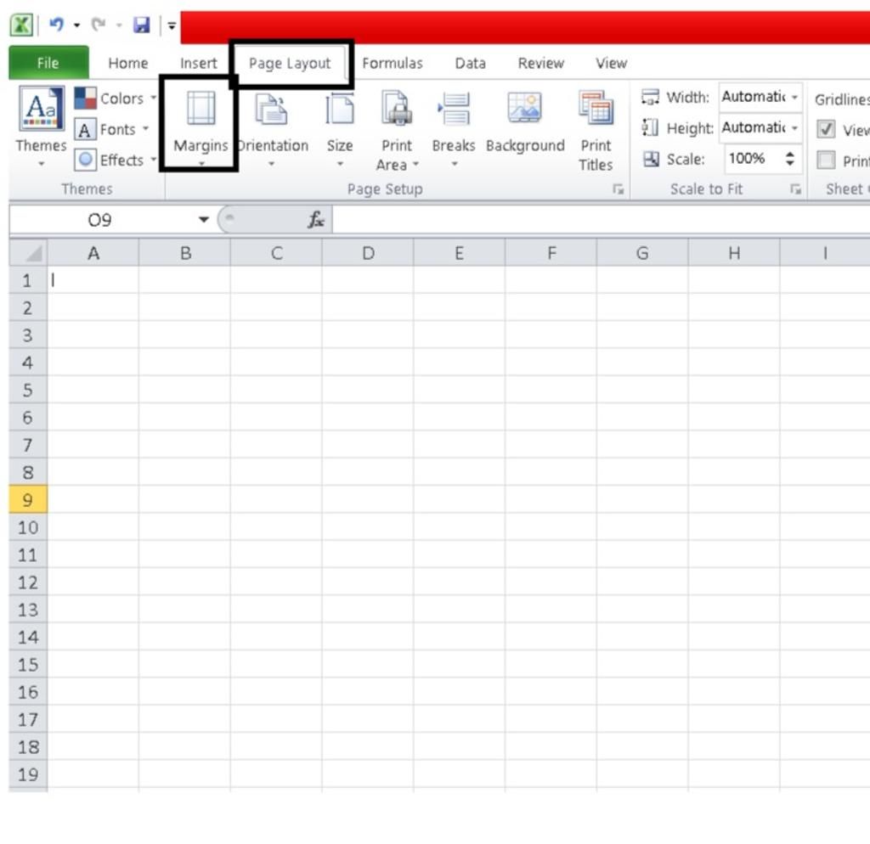Image resolution: width=870 pixels, height=844 pixels.
Task: Launch the Page Setup dialog
Action: (619, 189)
